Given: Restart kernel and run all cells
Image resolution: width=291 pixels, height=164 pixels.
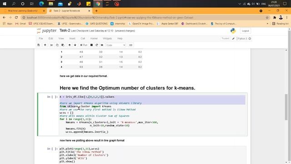Looking at the screenshot, I should tap(102, 45).
